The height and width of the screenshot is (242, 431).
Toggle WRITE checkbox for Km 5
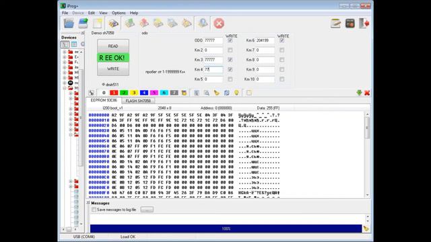(230, 79)
